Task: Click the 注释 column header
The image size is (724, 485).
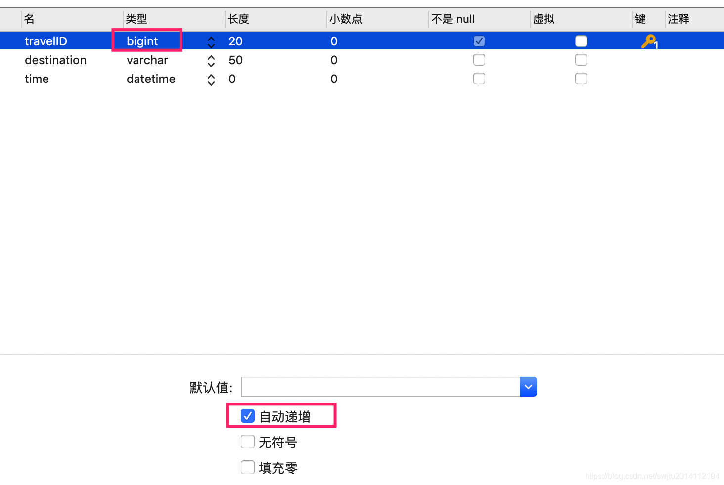Action: 679,19
